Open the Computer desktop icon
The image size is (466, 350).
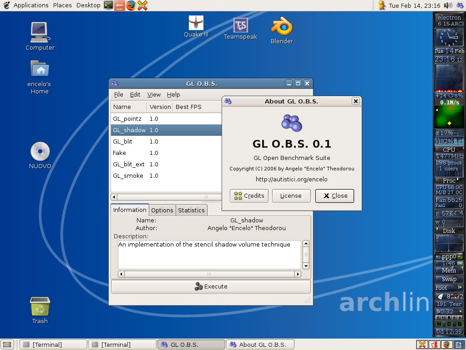(40, 32)
